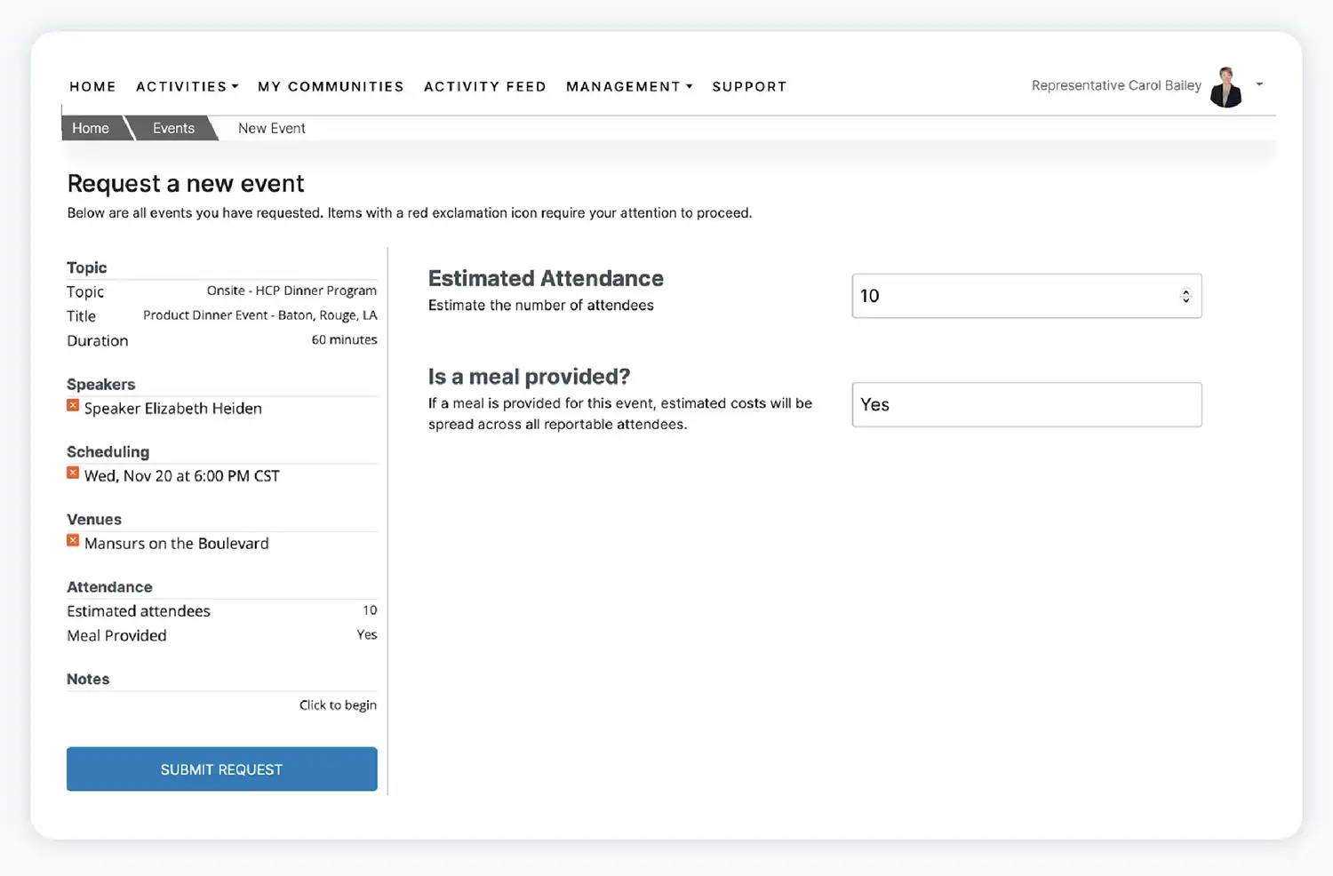Click the red icon beside Mansurs on the Boulevard

click(73, 541)
